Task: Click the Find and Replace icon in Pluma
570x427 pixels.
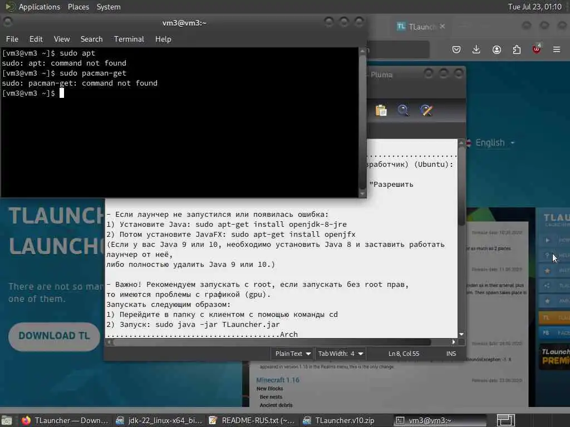Action: [426, 110]
